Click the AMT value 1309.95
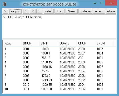 coord(47,85)
